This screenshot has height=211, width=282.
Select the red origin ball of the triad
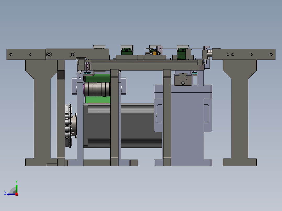pos(16,194)
